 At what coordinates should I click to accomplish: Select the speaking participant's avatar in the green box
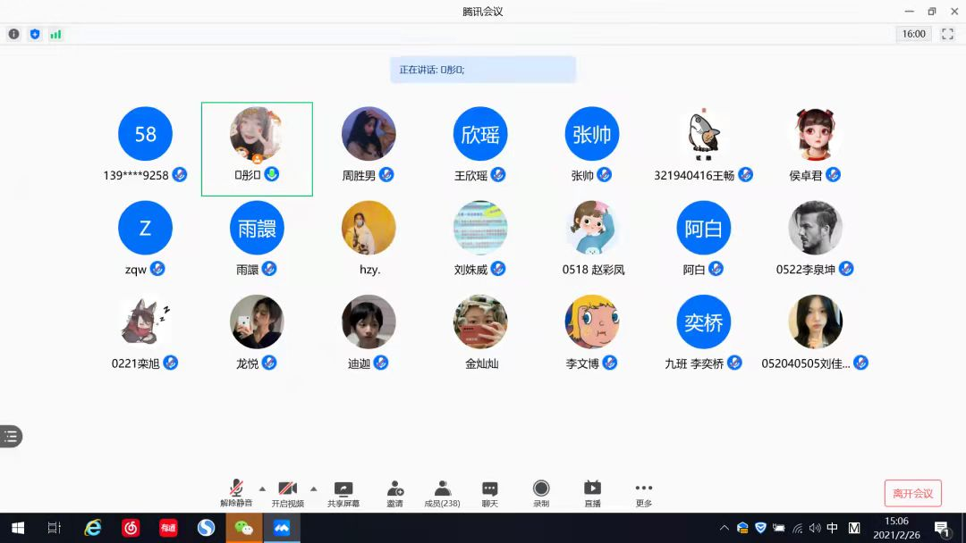coord(257,134)
